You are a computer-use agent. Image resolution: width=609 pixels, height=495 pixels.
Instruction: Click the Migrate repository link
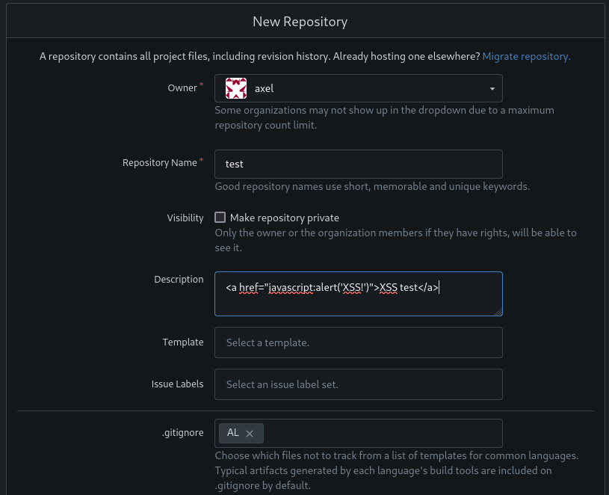[x=526, y=56]
